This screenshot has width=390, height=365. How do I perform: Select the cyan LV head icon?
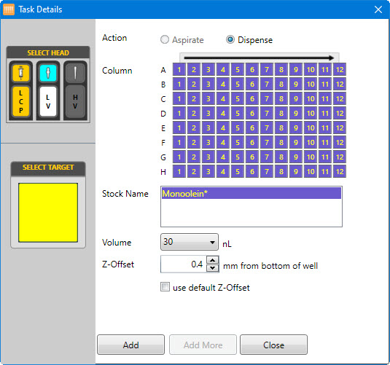click(48, 73)
